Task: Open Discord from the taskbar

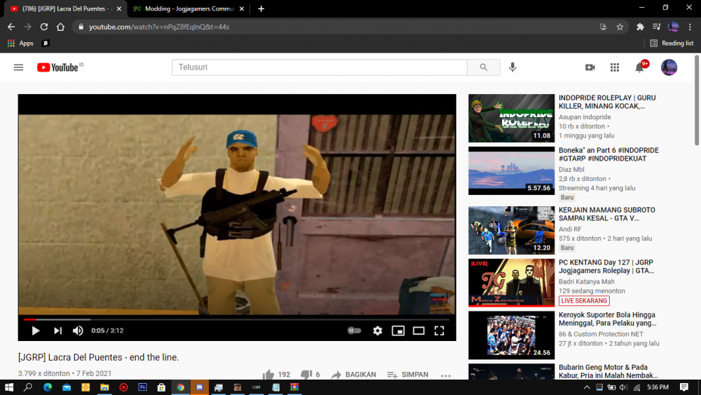Action: pyautogui.click(x=199, y=387)
